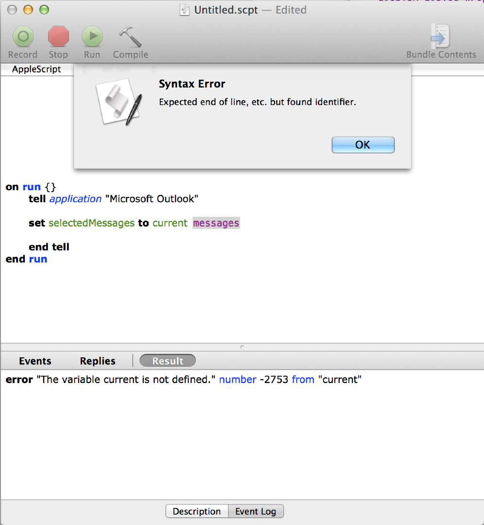
Task: Click the yellow minimize window button
Action: tap(28, 10)
